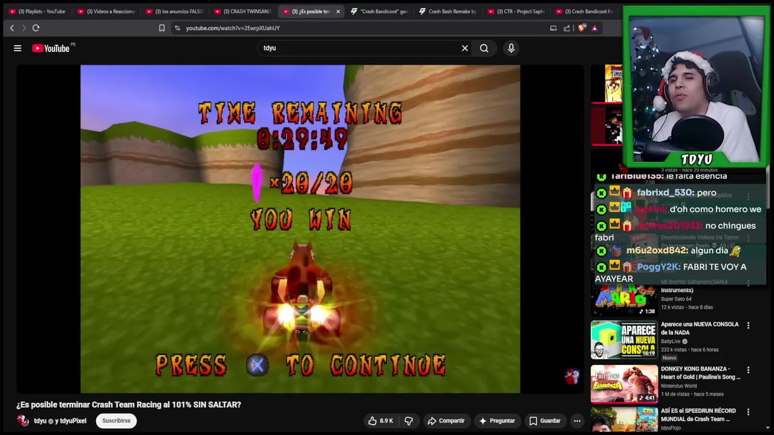
Task: Click the scrollbar down arrow at page edge
Action: click(768, 428)
